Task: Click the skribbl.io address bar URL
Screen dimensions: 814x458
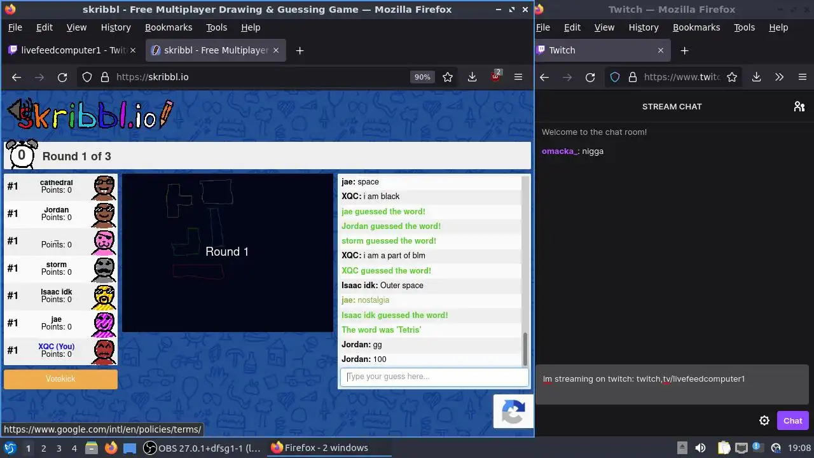Action: tap(152, 77)
